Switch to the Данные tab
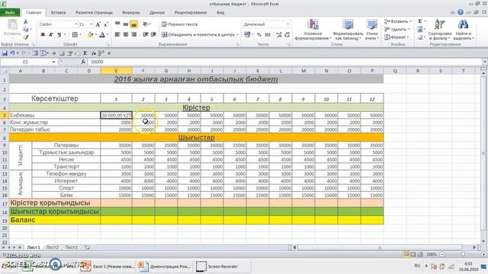488x274 pixels. pyautogui.click(x=157, y=12)
